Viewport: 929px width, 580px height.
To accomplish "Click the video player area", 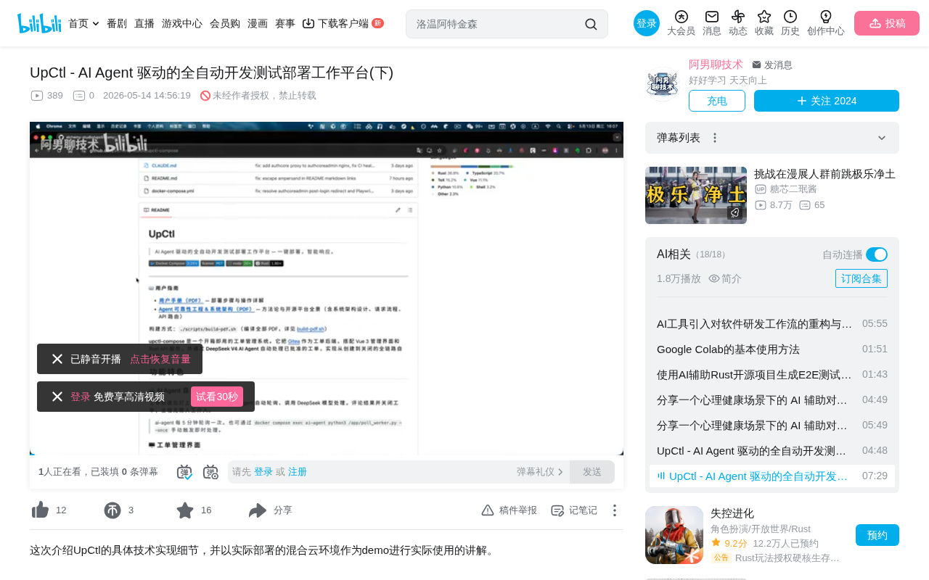I will pyautogui.click(x=327, y=289).
